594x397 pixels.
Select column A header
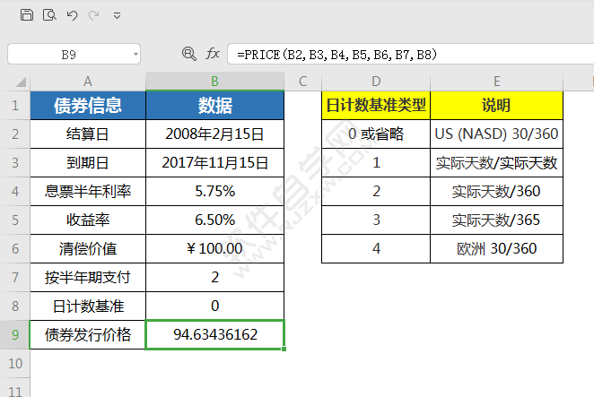click(x=88, y=82)
